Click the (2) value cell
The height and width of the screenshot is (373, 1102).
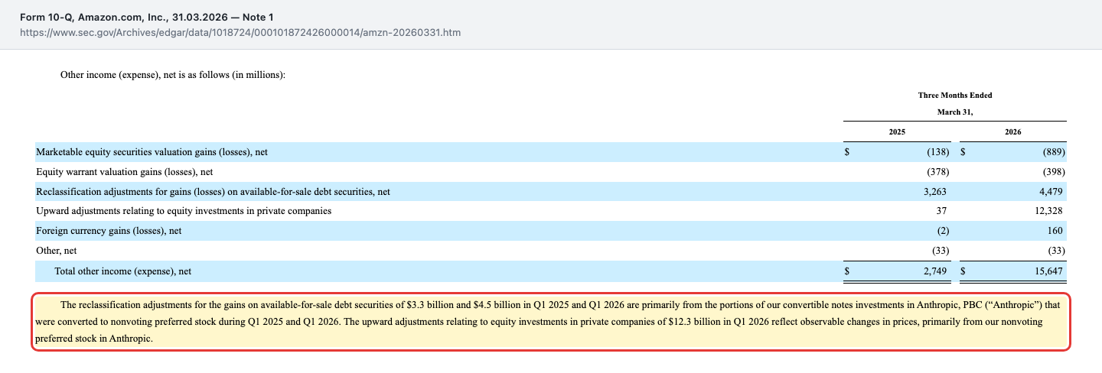(943, 231)
